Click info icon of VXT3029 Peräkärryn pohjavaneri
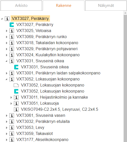This screenshot has width=127, height=142. (x=12, y=49)
